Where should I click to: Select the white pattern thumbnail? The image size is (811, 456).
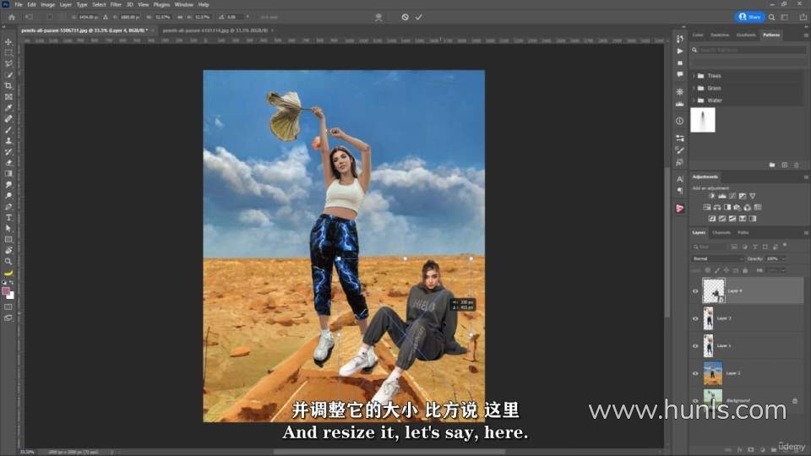703,120
